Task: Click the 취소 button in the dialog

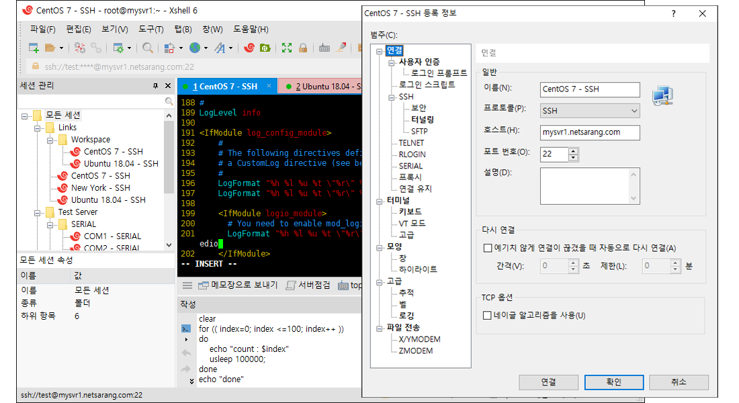Action: click(x=680, y=382)
